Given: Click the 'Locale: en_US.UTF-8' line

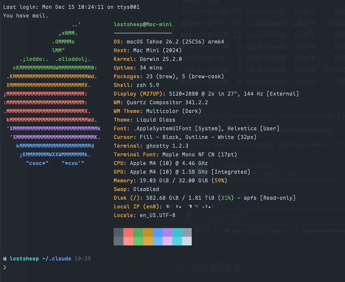Looking at the screenshot, I should 145,215.
